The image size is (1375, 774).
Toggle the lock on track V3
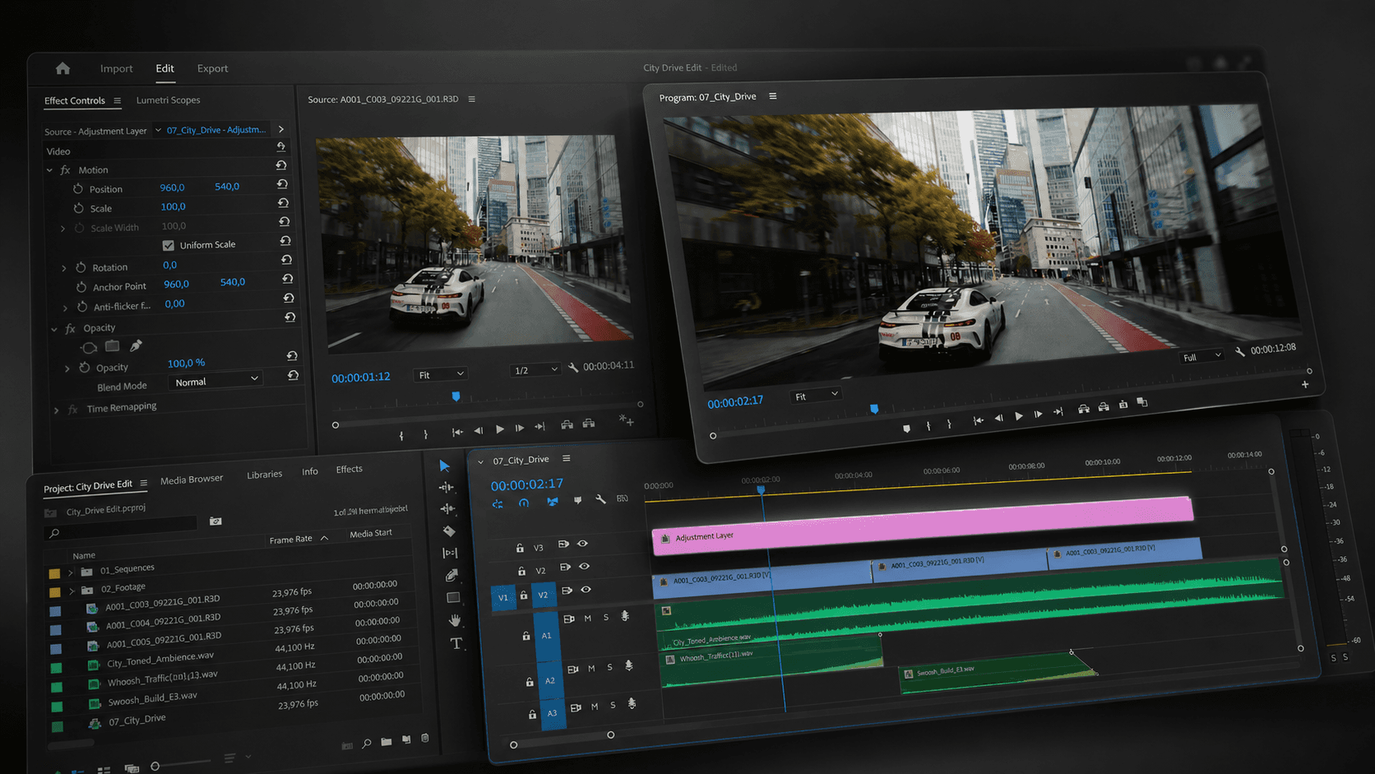(x=520, y=548)
